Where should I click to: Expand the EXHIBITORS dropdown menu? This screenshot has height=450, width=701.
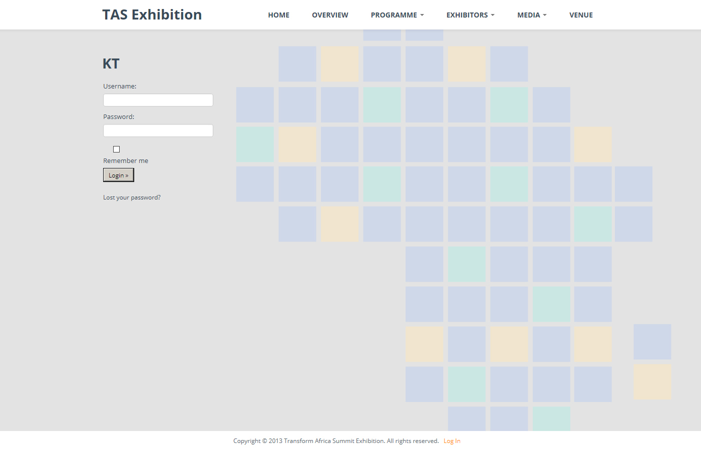[470, 15]
